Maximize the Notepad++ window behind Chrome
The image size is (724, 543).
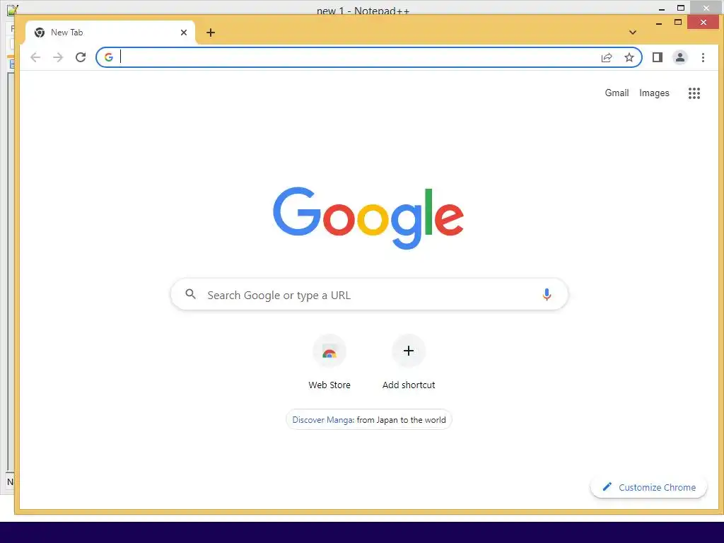pos(681,8)
